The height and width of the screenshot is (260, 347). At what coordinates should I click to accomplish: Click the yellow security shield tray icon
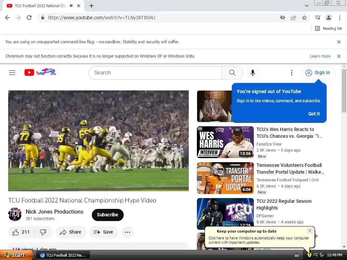pos(309,255)
